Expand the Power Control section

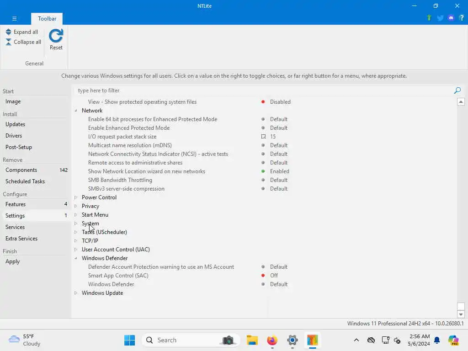[76, 197]
